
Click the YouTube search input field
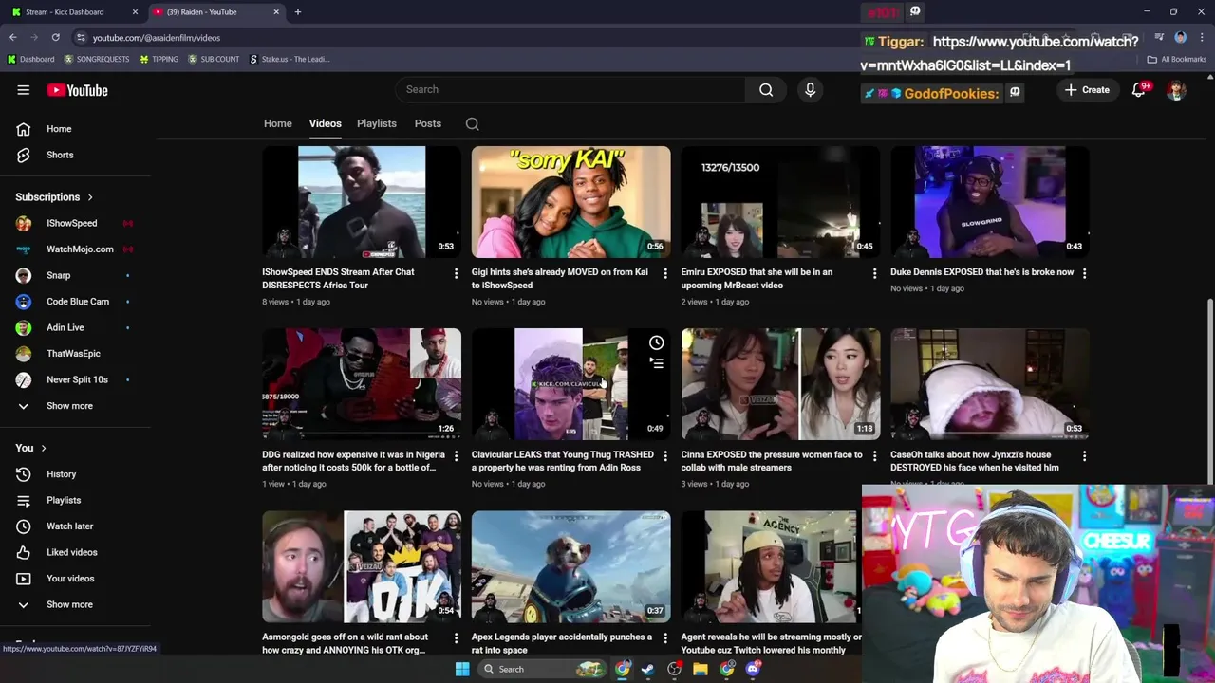point(570,89)
